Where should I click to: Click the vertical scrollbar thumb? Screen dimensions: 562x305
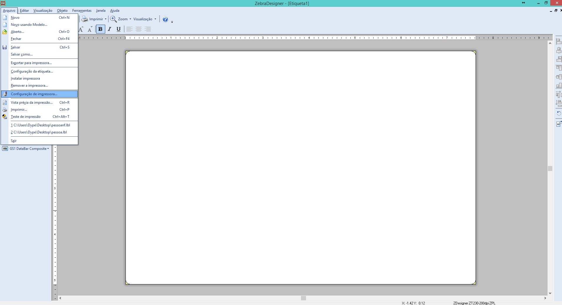[550, 168]
